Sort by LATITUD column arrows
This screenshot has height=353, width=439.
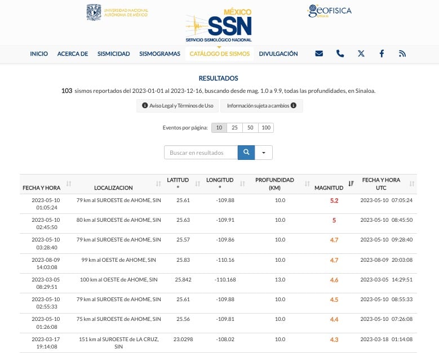click(x=198, y=184)
